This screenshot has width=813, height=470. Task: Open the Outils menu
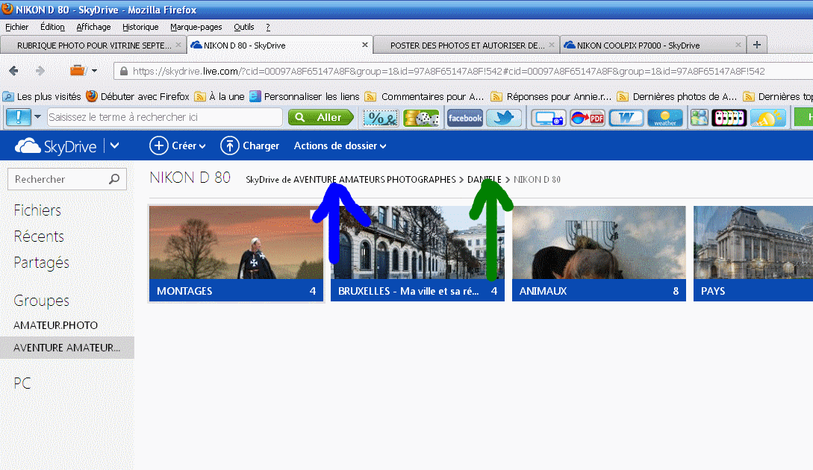pos(243,27)
